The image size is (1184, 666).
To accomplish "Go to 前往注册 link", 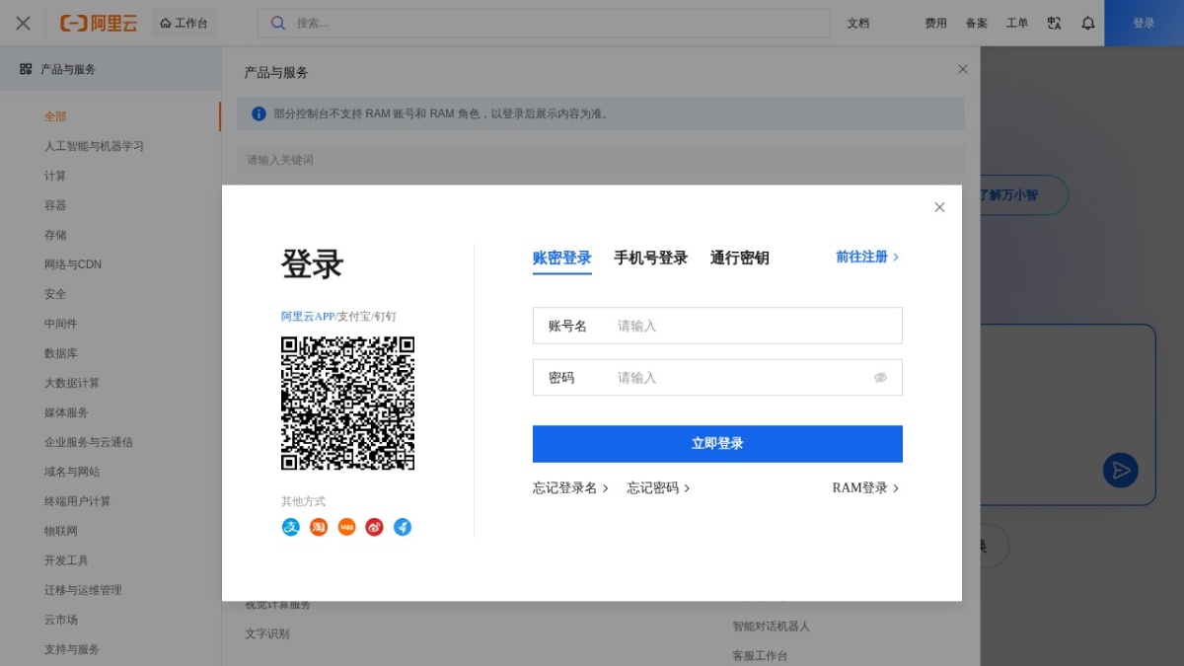I will (867, 257).
